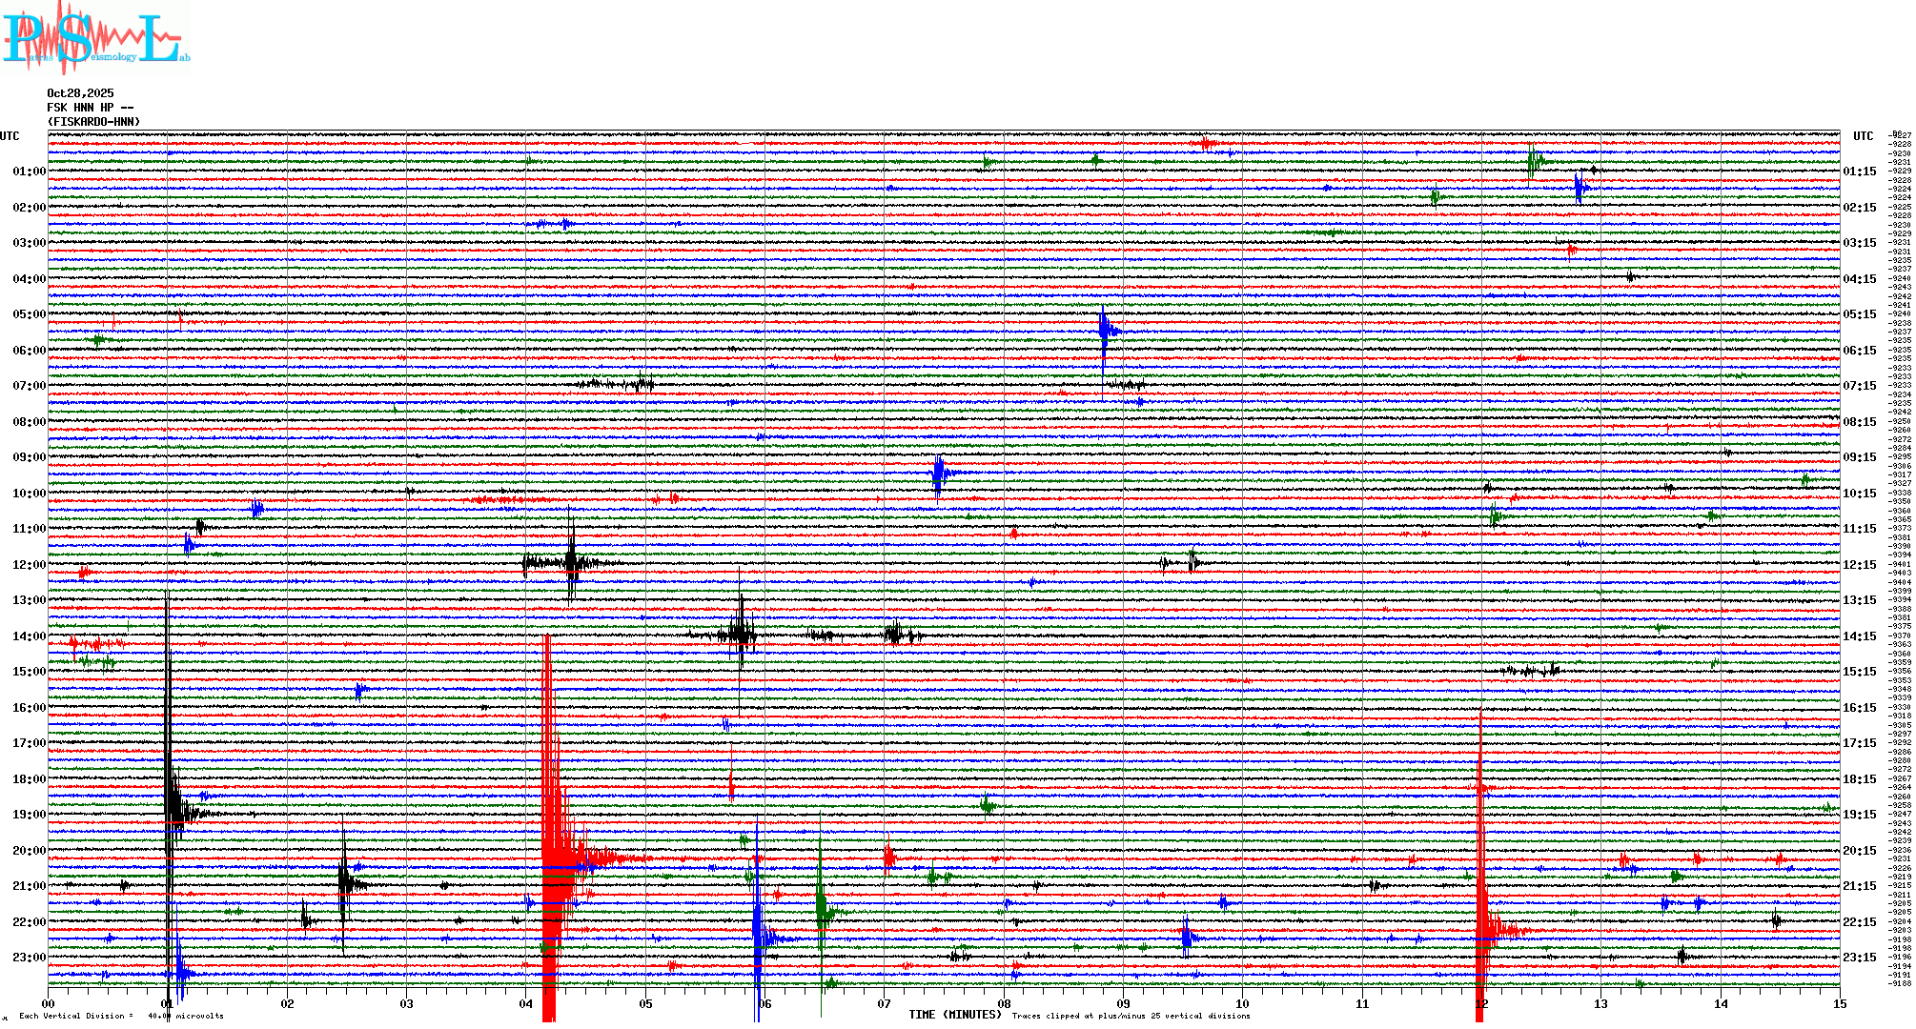Image resolution: width=1916 pixels, height=1029 pixels.
Task: Click the 09:15 time label on right
Action: point(1859,457)
